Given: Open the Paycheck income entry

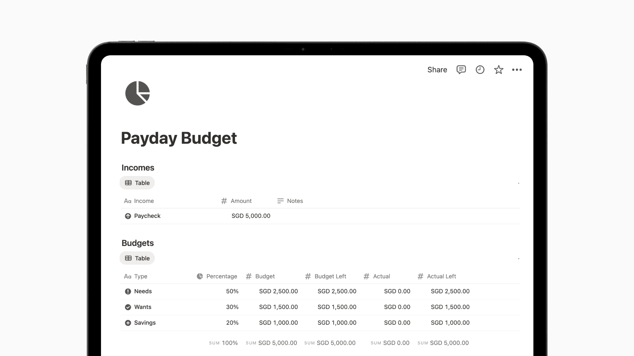Looking at the screenshot, I should coord(147,216).
